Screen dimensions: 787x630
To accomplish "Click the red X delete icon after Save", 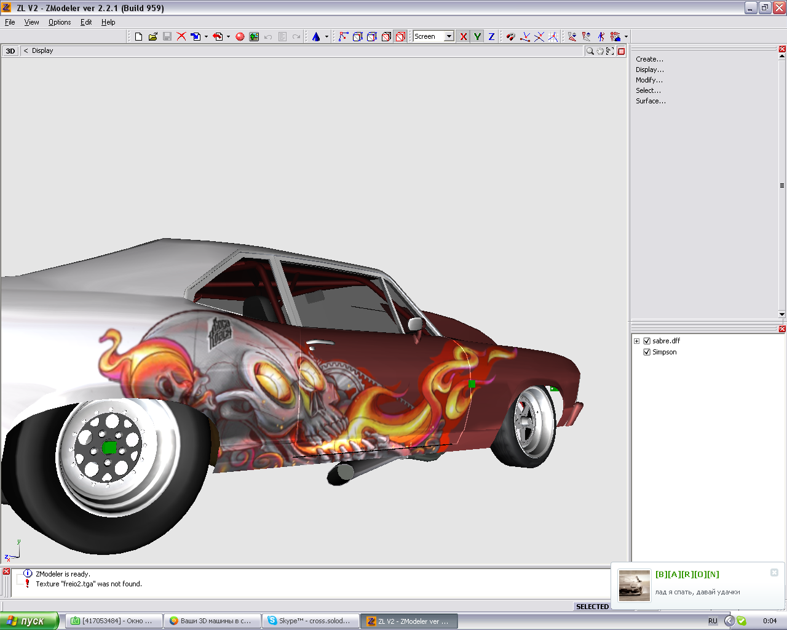I will click(x=181, y=36).
